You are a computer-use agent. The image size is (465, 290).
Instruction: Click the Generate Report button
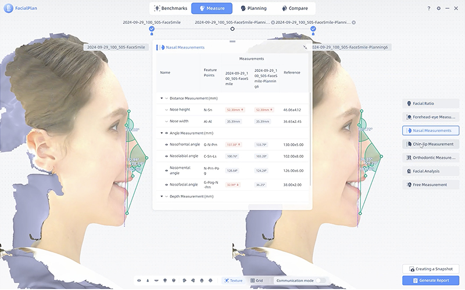click(431, 280)
